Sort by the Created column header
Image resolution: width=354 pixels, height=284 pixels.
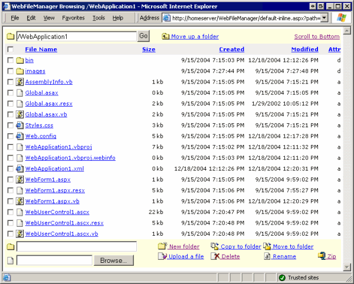click(232, 49)
